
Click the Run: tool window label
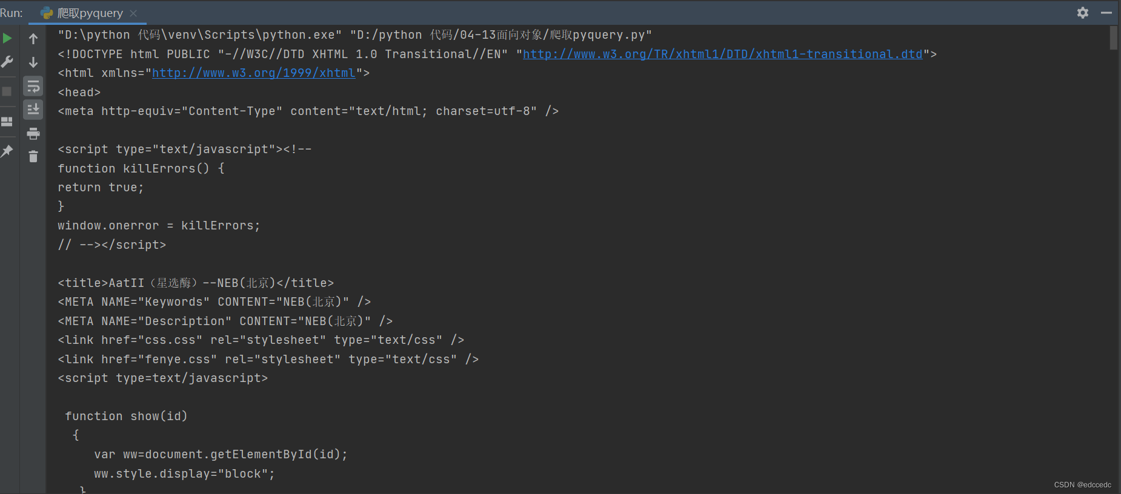[x=12, y=12]
